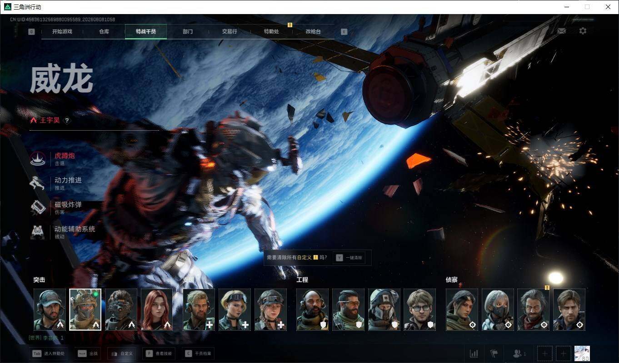Click the 进入特勤处 button
Viewport: 619px width, 363px height.
point(49,353)
